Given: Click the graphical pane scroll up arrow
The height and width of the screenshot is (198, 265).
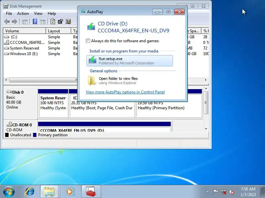Looking at the screenshot, I should point(206,88).
